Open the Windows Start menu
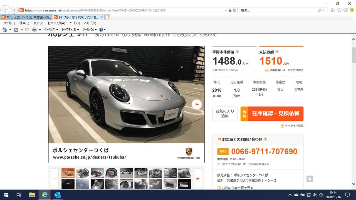 pyautogui.click(x=6, y=195)
